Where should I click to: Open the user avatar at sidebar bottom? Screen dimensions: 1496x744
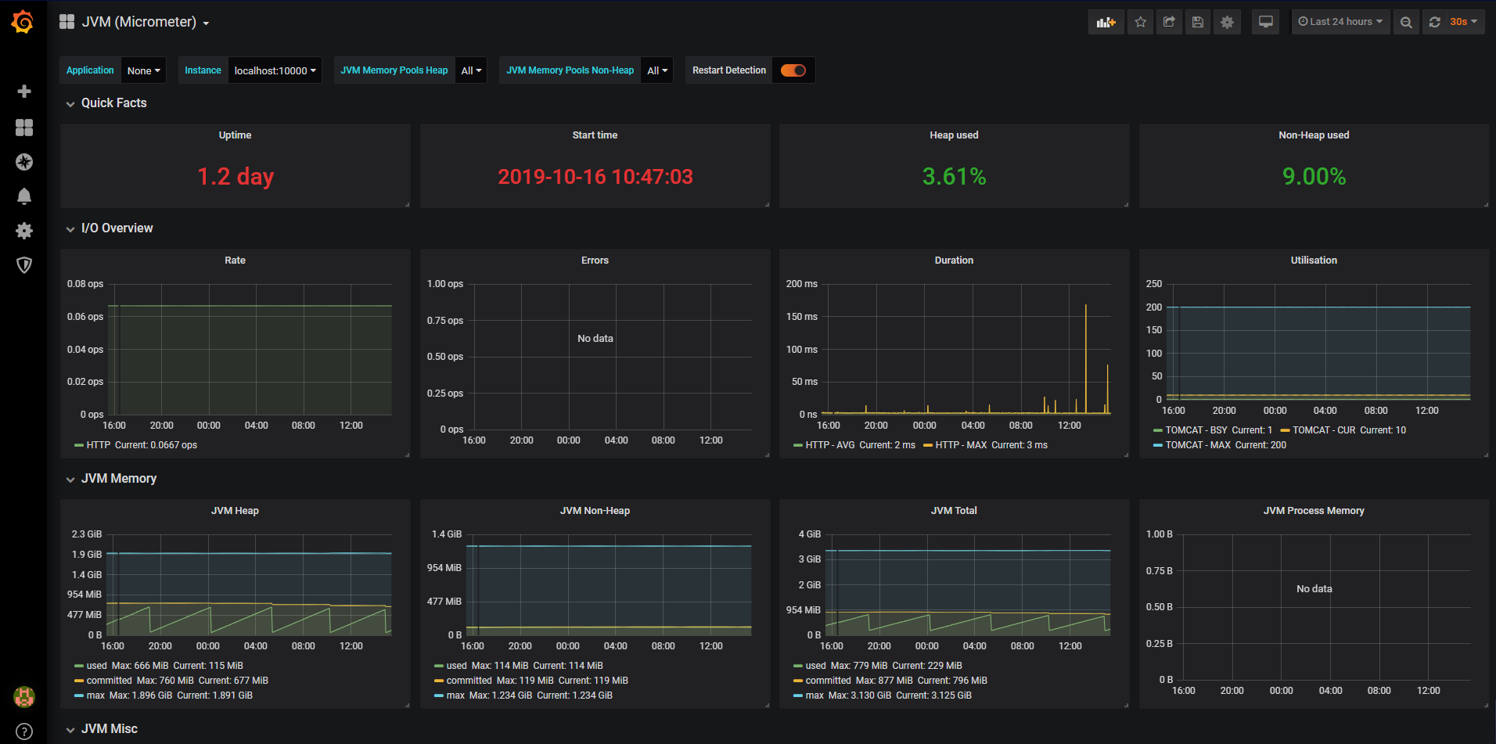coord(24,696)
